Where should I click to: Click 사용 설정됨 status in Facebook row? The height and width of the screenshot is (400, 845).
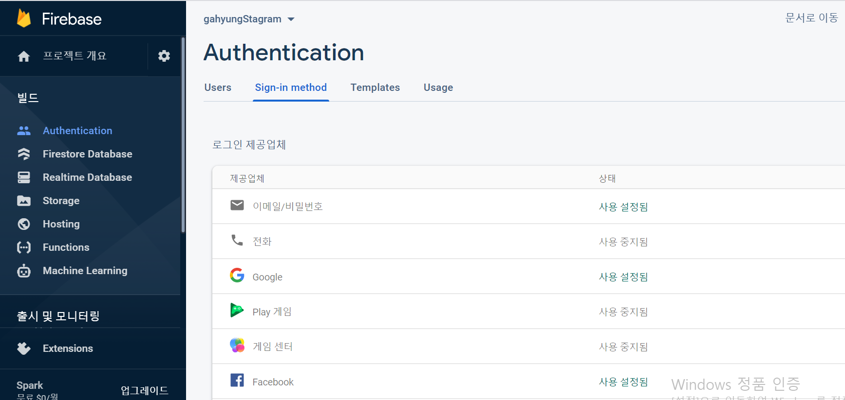(623, 382)
